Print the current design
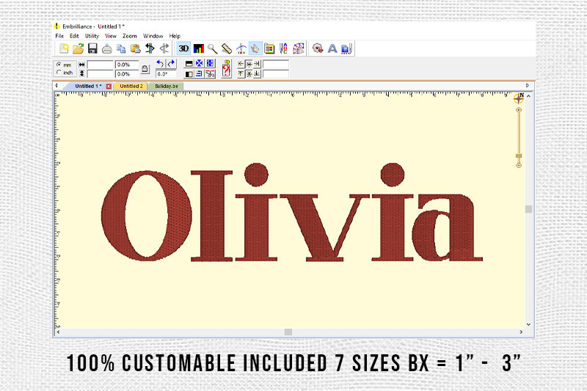The width and height of the screenshot is (587, 391). 107,48
